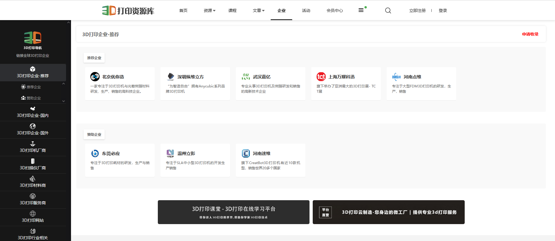The height and width of the screenshot is (241, 555).
Task: Open the hamburger menu icon in the header
Action: (361, 10)
